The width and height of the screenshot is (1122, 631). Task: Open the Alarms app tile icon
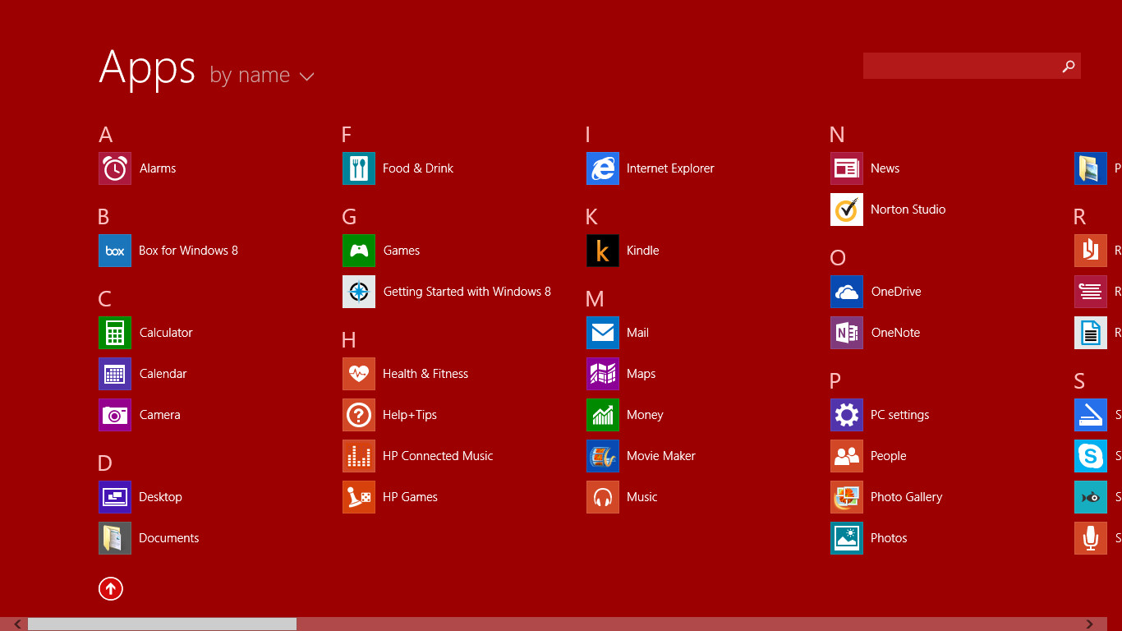(115, 168)
